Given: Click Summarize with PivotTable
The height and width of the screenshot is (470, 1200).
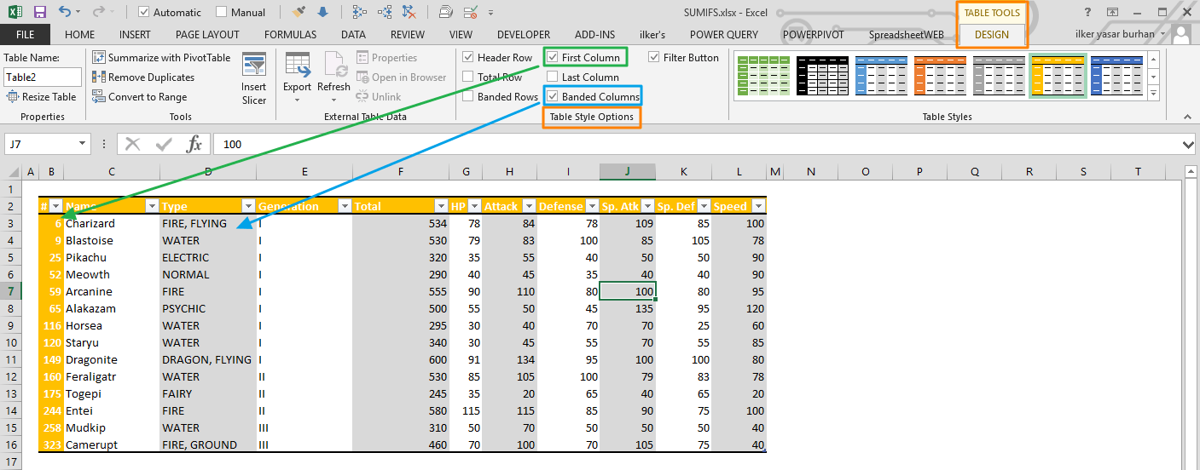Looking at the screenshot, I should point(161,58).
